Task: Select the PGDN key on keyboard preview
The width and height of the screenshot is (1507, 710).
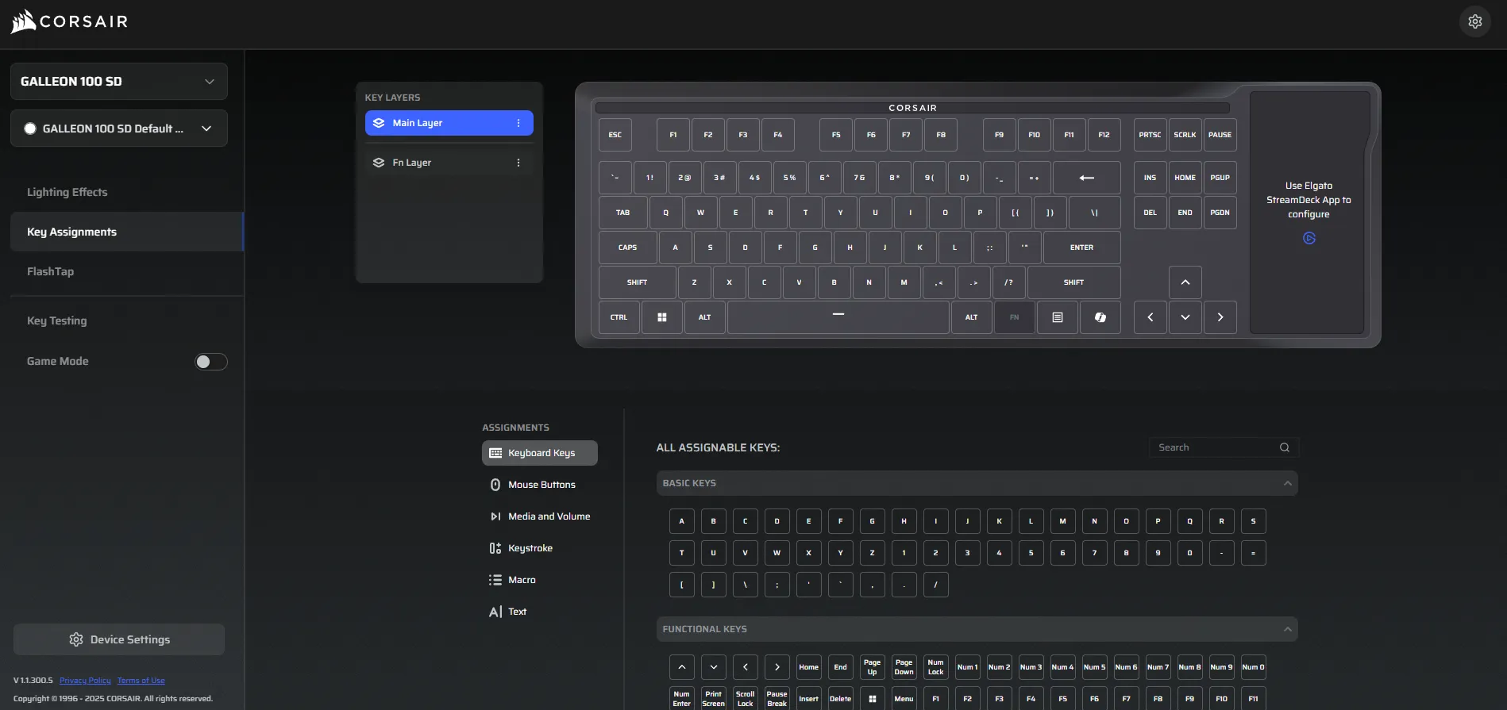Action: point(1220,213)
